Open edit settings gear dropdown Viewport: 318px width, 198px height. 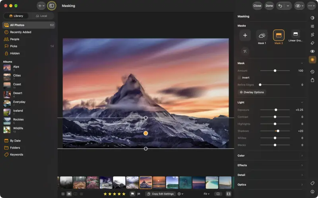pos(180,194)
